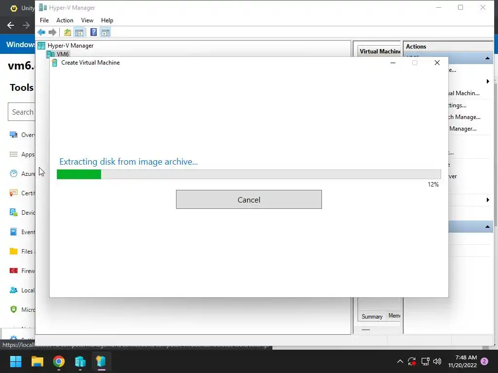
Task: Open the Microsoft Defender shield icon in sidebar
Action: click(x=13, y=309)
